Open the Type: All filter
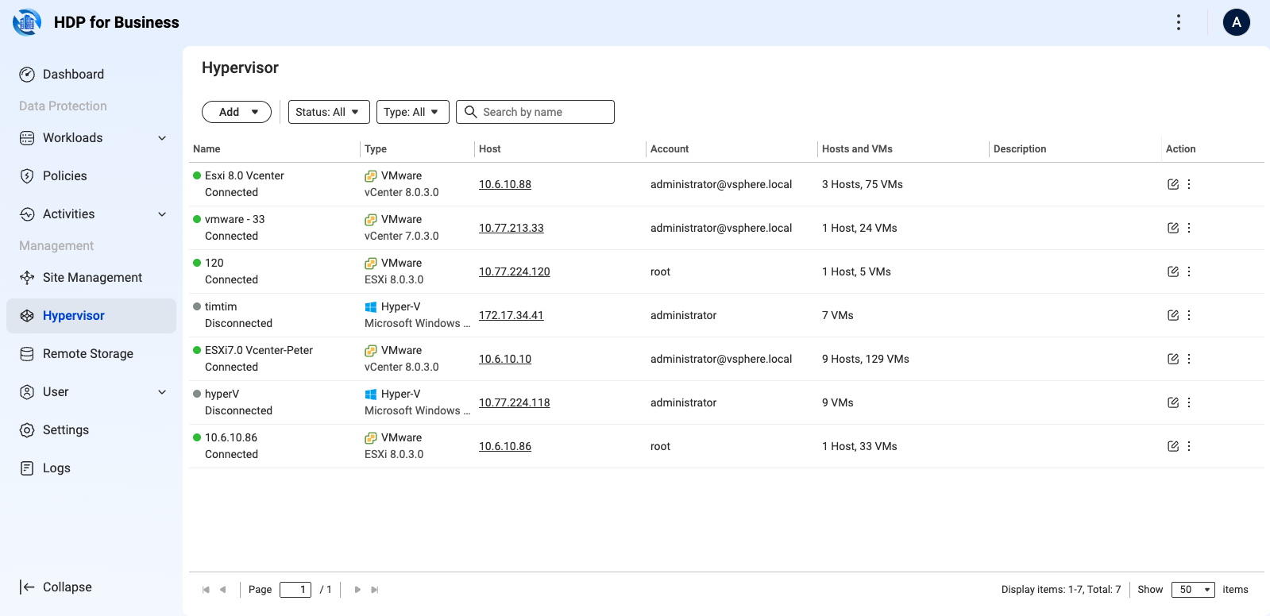Screen dimensions: 1270x616 [413, 112]
